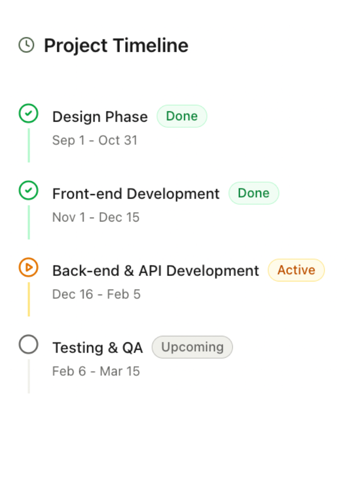Select the Dec 16 - Feb 5 date range
The image size is (359, 499).
coord(96,294)
